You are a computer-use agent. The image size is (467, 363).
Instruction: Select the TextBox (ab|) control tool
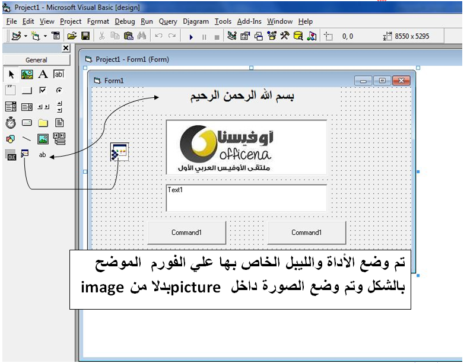59,74
